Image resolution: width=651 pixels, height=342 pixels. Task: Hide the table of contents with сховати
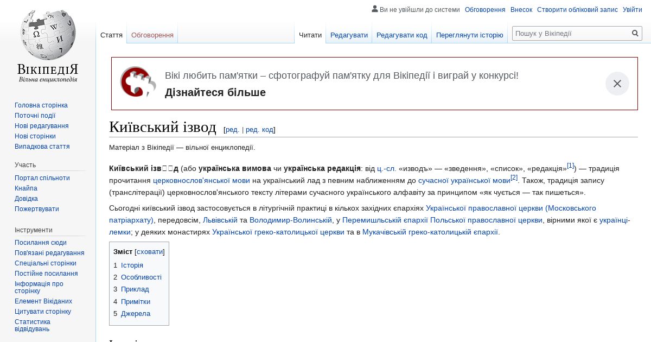click(149, 252)
